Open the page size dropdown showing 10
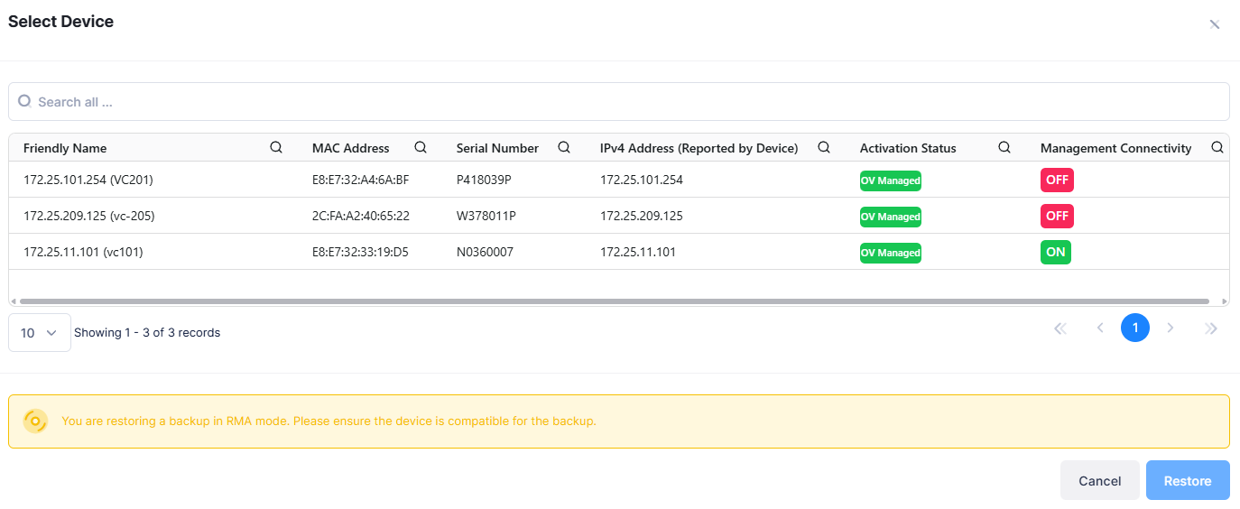This screenshot has width=1240, height=509. coord(40,333)
